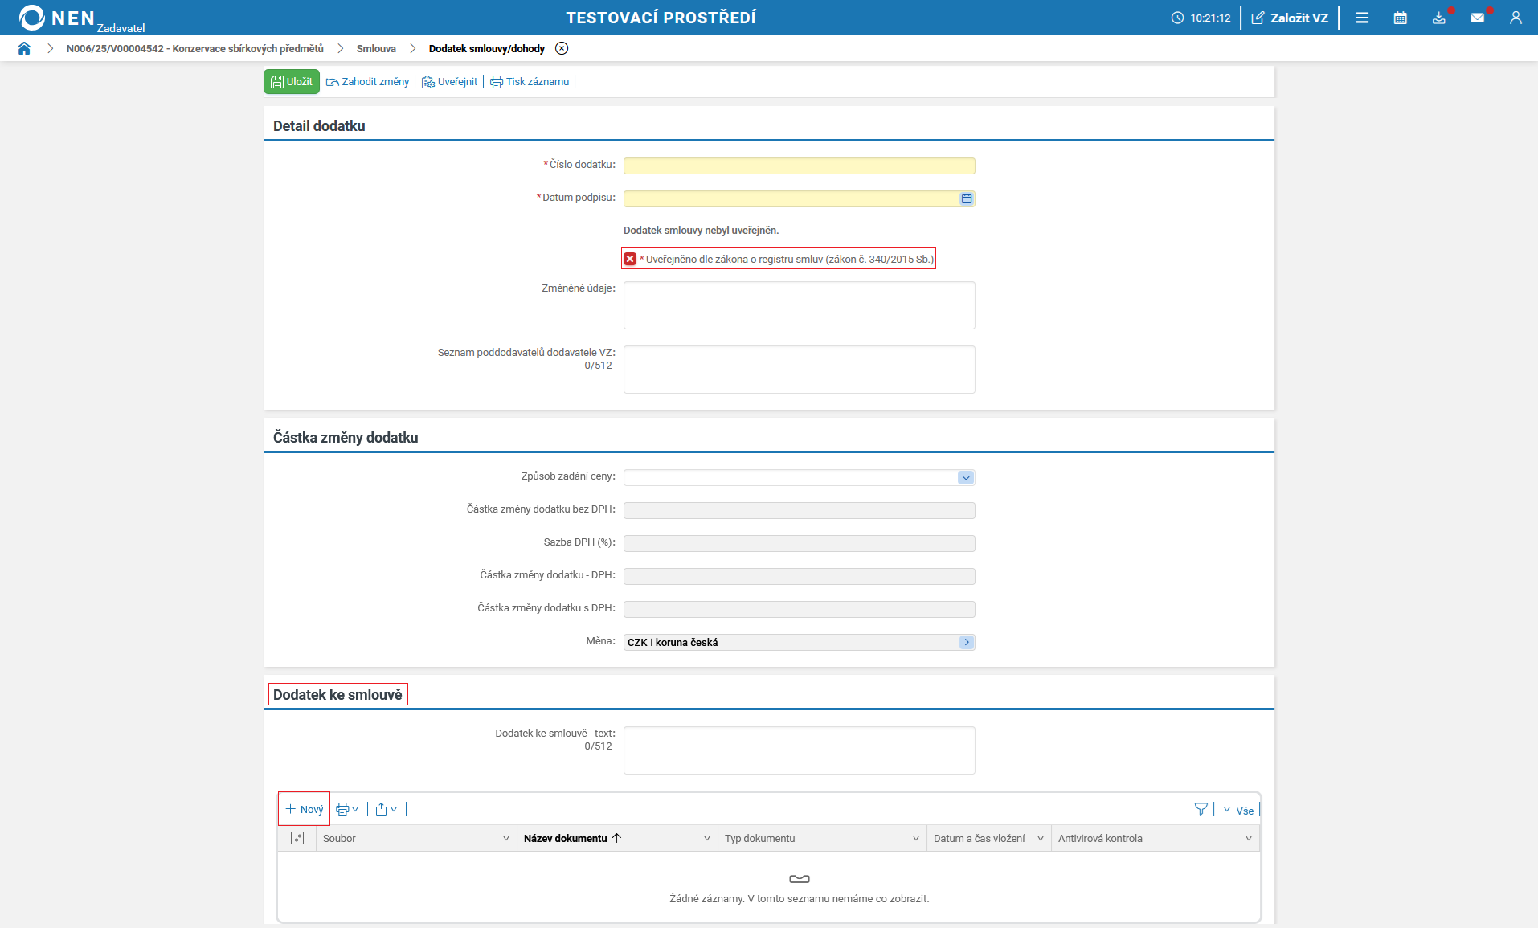
Task: Open column settings icon in table header
Action: tap(297, 838)
